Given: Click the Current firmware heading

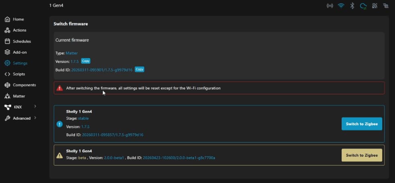Looking at the screenshot, I should 72,40.
